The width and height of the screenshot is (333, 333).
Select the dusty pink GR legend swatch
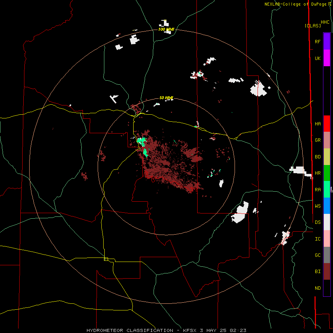pyautogui.click(x=327, y=140)
